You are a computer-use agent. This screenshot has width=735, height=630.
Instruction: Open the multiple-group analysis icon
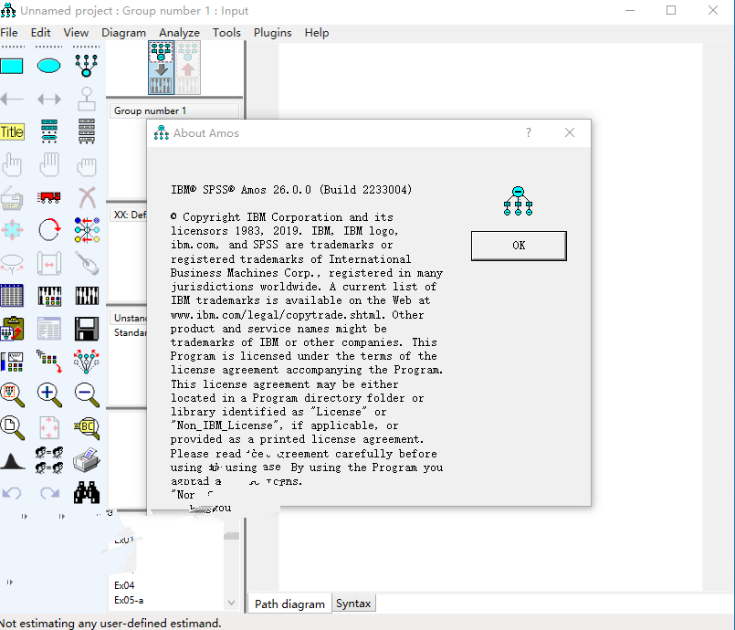coord(48,460)
